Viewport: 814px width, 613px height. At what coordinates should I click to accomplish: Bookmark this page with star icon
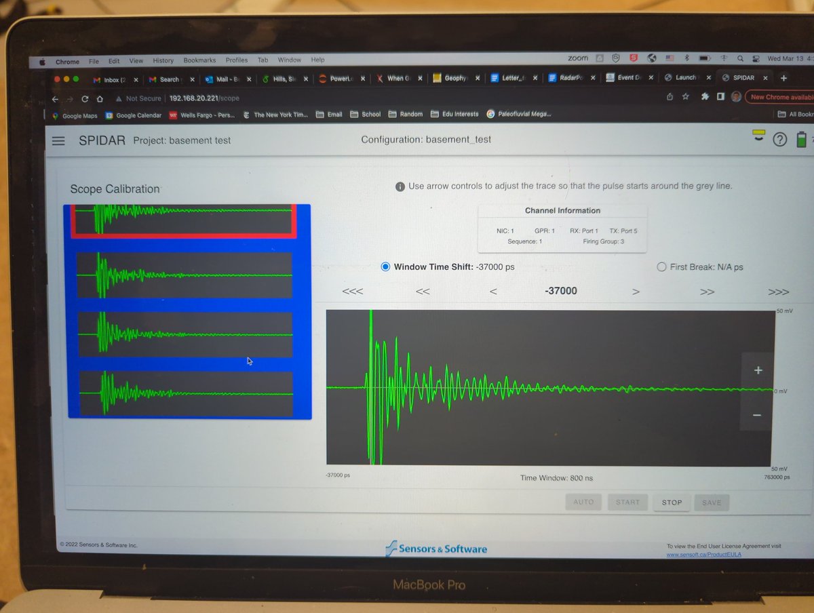(686, 97)
